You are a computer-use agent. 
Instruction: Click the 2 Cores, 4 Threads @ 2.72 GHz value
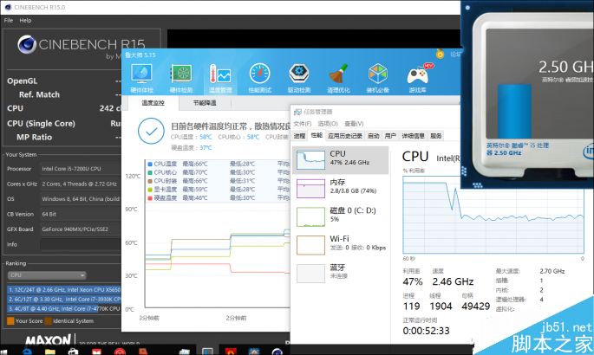79,184
